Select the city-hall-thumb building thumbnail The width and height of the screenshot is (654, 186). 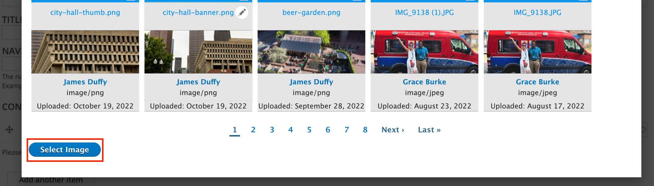pyautogui.click(x=85, y=52)
